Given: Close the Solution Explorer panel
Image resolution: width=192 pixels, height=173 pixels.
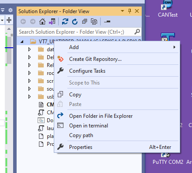Looking at the screenshot, I should [x=137, y=11].
